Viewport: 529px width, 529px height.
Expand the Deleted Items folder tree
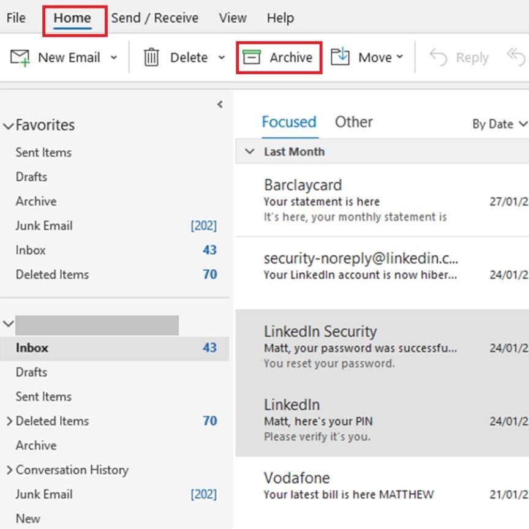(x=9, y=421)
